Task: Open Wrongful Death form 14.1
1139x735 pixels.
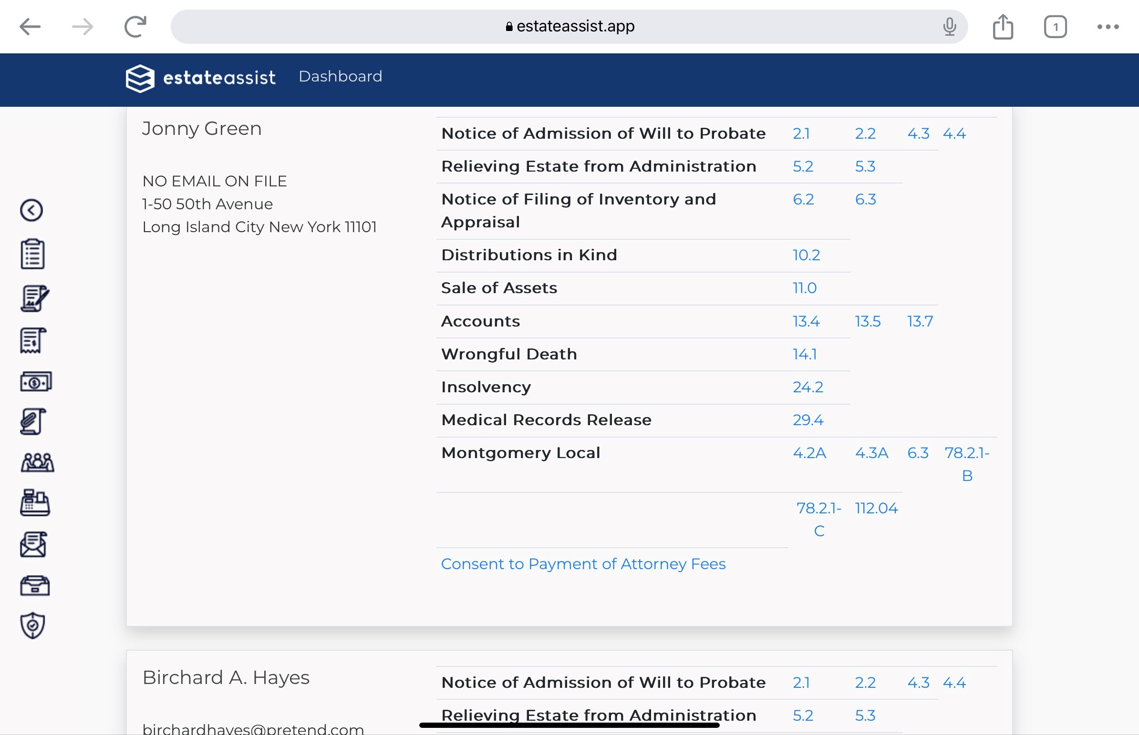Action: tap(805, 355)
